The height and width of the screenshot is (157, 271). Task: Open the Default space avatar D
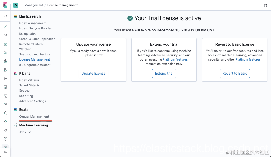pos(16,5)
